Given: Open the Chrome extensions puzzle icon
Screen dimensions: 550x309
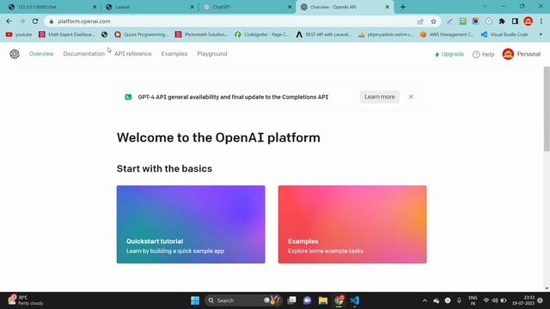Looking at the screenshot, I should [x=502, y=21].
